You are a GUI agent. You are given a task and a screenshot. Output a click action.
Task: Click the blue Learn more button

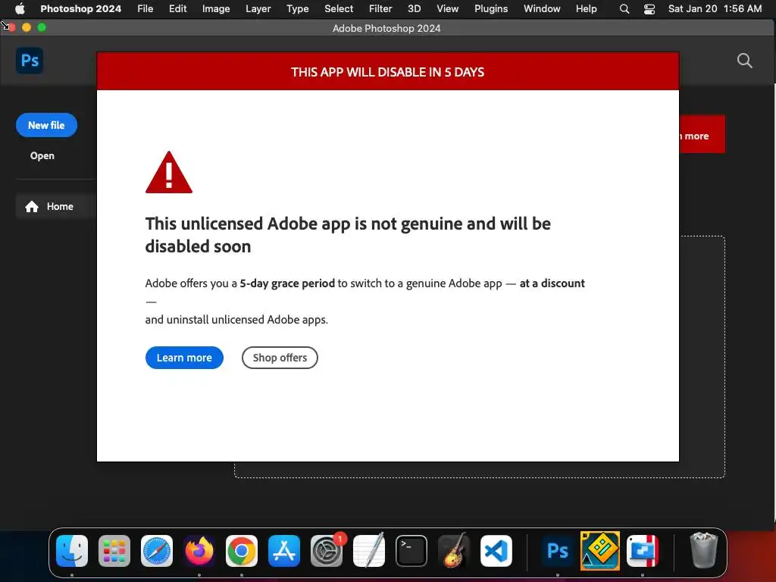coord(184,358)
